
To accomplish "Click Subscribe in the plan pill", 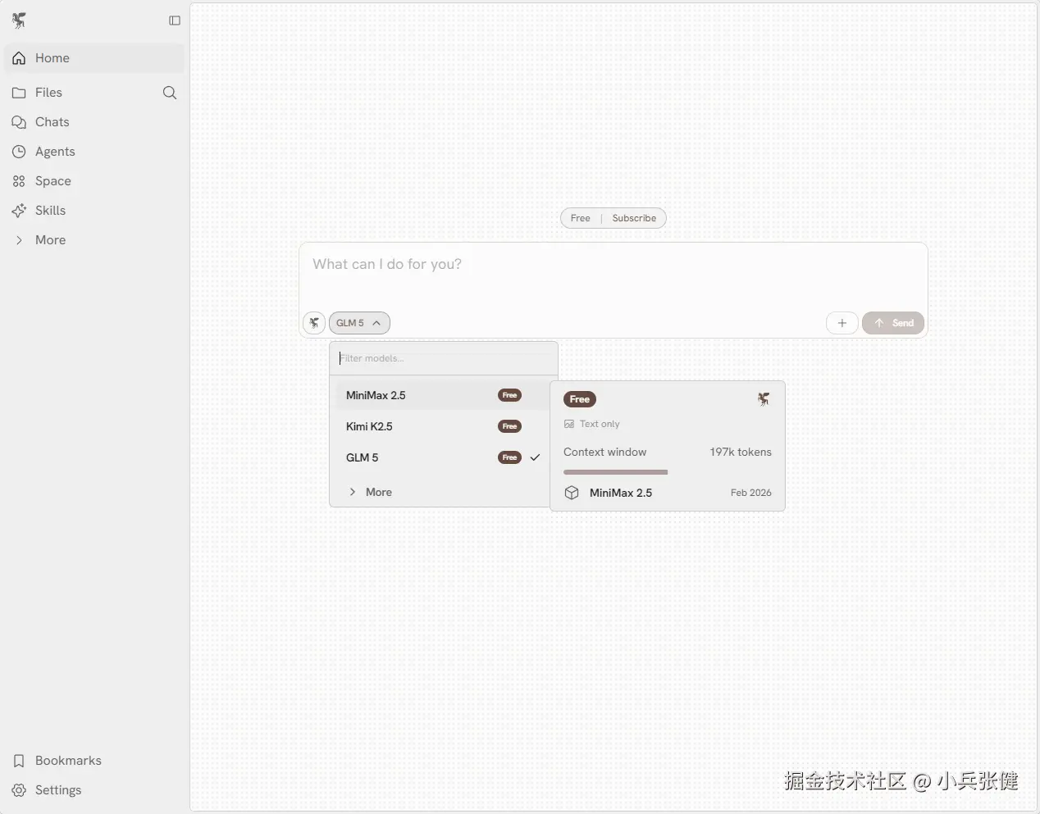I will click(x=634, y=218).
